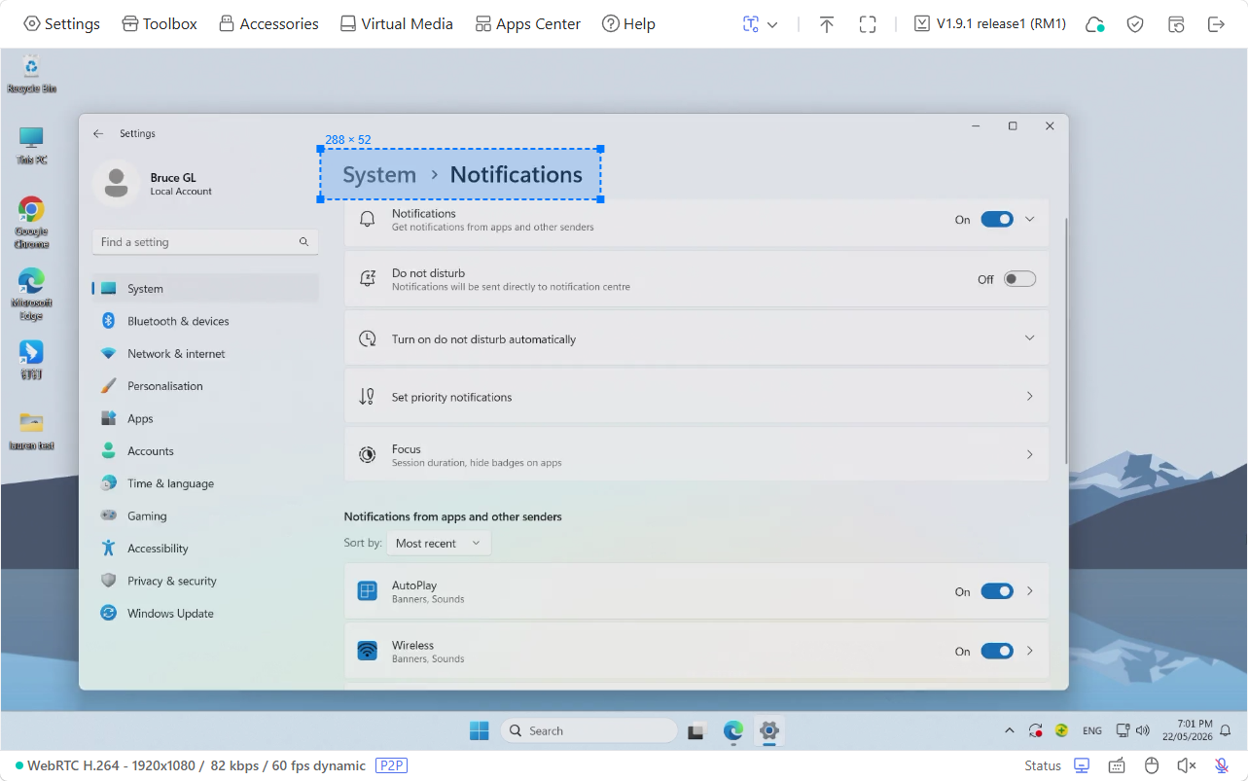
Task: Open the Google Chrome desktop shortcut
Action: click(32, 223)
